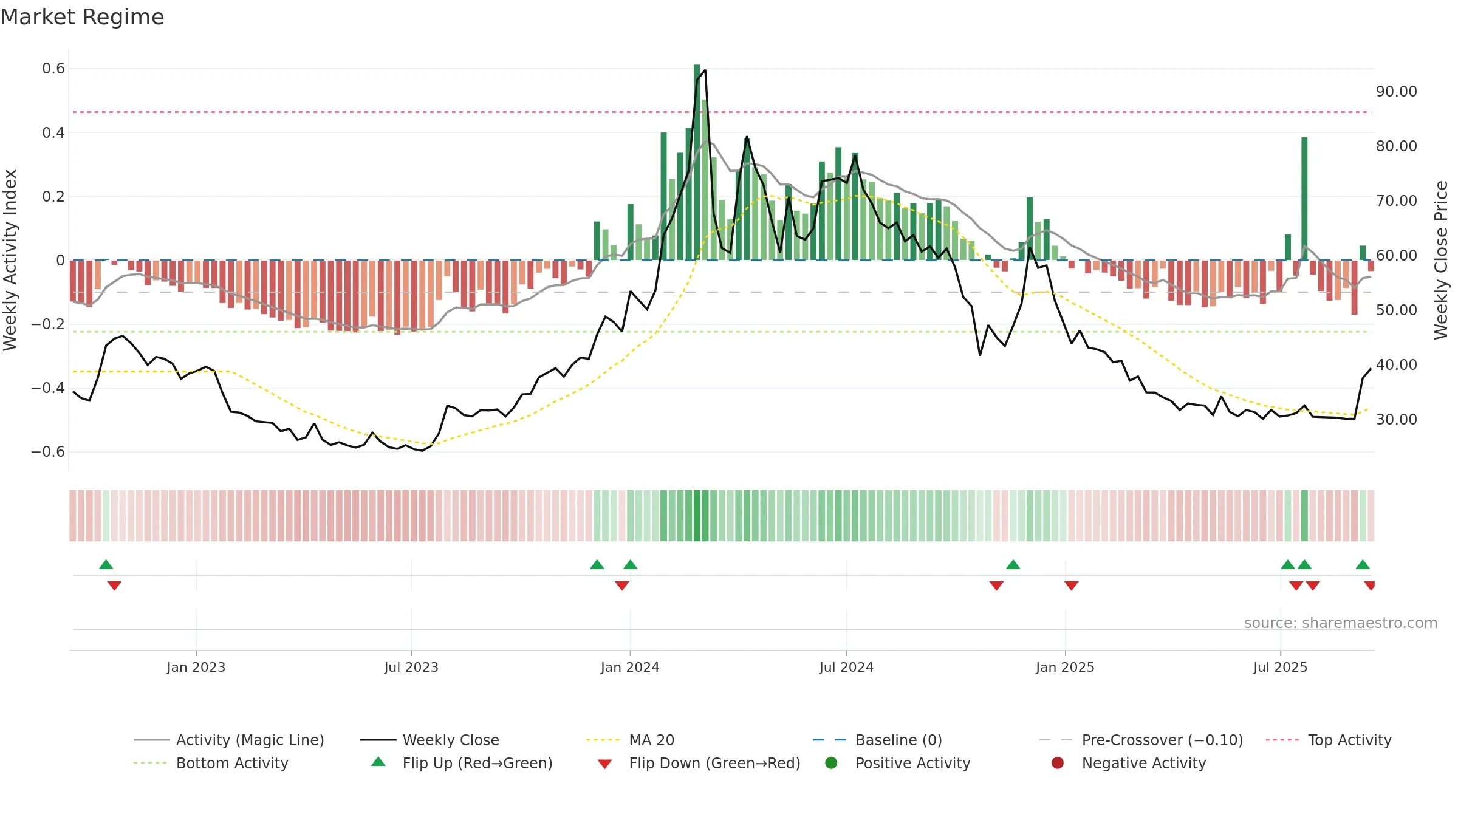This screenshot has width=1458, height=820.
Task: Click the '50.00' price axis label
Action: pyautogui.click(x=1397, y=310)
